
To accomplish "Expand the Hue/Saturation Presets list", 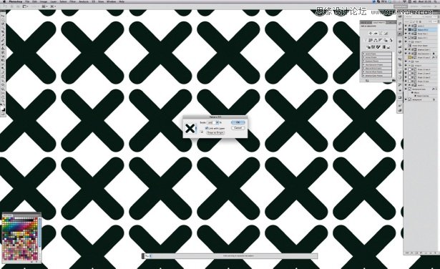I will coord(363,64).
